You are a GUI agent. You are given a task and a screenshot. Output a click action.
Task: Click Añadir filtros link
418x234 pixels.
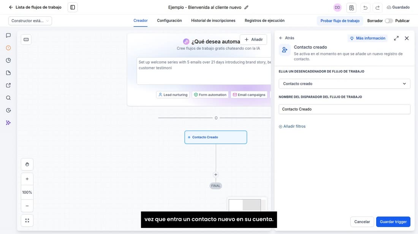(292, 126)
